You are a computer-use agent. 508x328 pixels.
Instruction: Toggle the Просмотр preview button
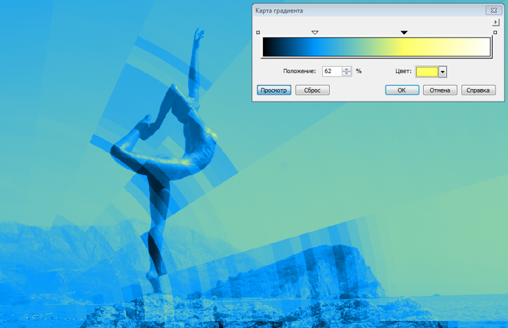click(273, 90)
